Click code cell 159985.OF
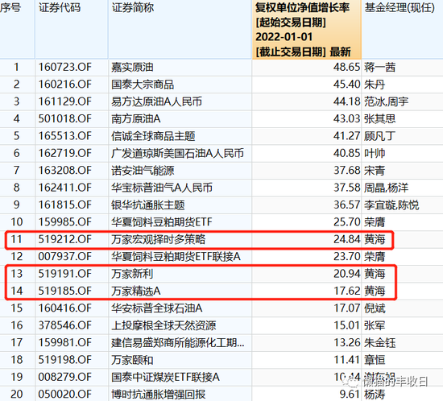Image resolution: width=443 pixels, height=401 pixels. (x=65, y=222)
